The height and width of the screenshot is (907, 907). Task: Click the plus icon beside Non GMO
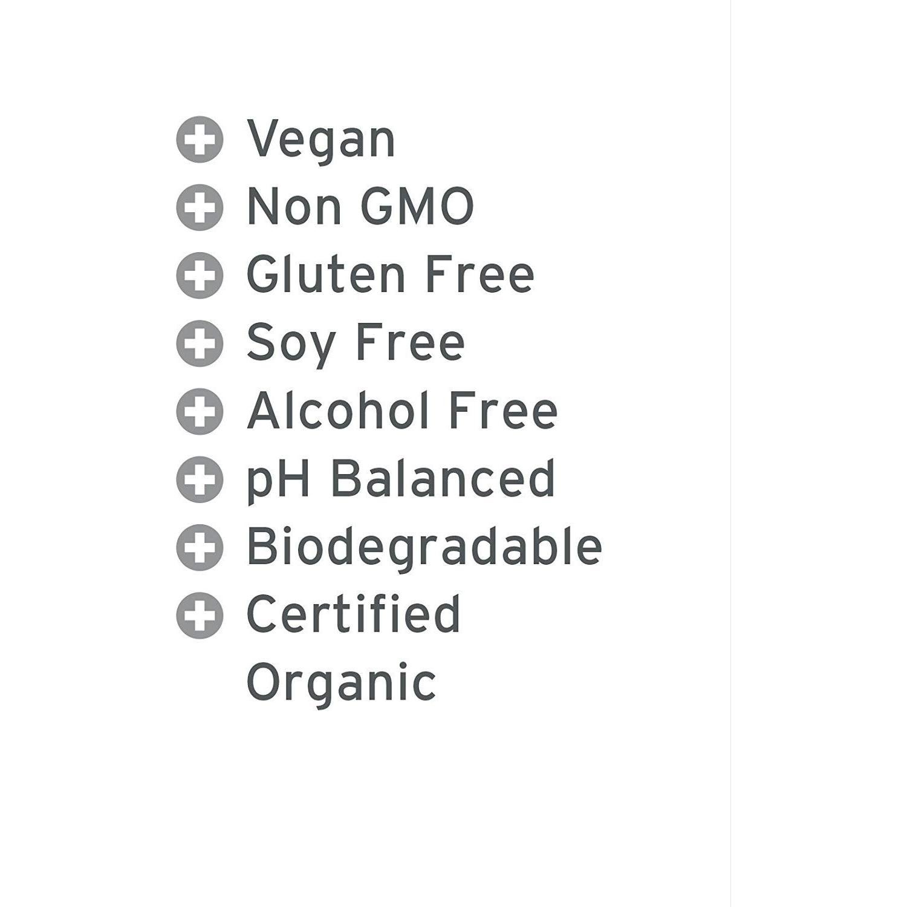pos(200,207)
